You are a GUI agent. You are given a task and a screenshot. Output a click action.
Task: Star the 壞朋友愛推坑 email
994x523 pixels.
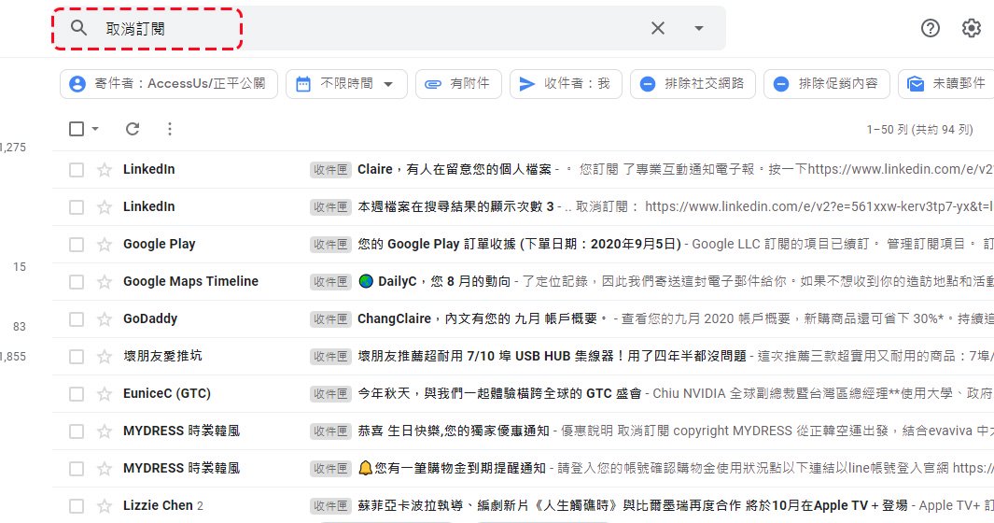104,356
